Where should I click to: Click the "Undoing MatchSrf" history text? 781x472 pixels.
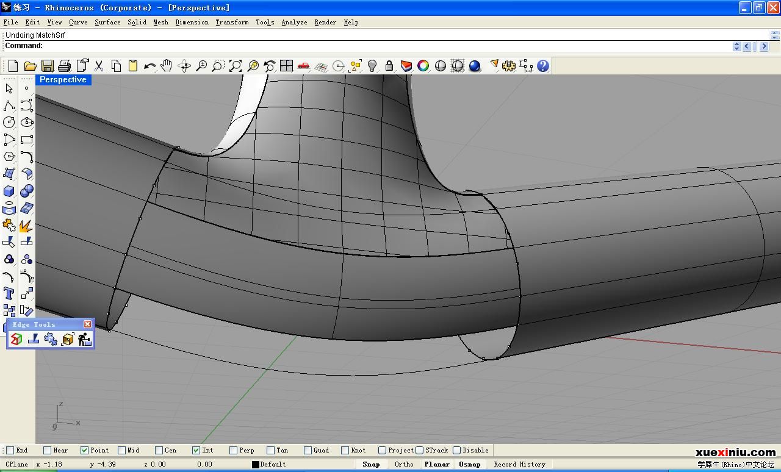click(x=35, y=35)
